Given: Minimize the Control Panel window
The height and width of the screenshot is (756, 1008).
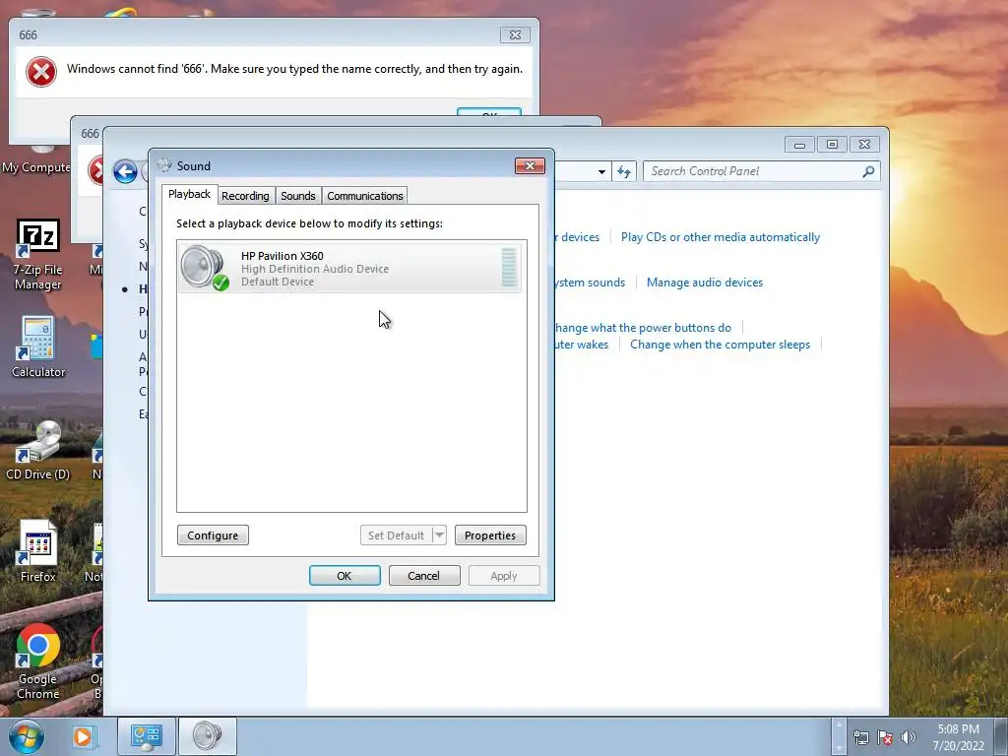Looking at the screenshot, I should pyautogui.click(x=799, y=144).
